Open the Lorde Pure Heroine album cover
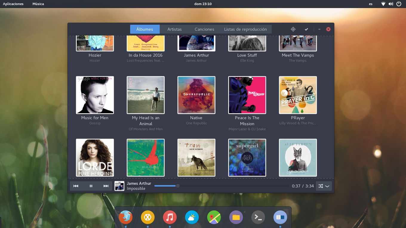This screenshot has width=406, height=228. (95, 158)
